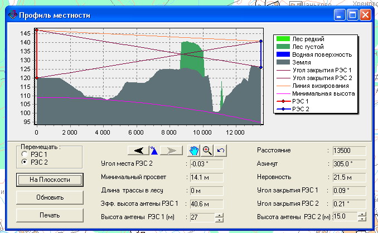The width and height of the screenshot is (378, 233).
Task: Click the Высота антены РЭС 2 input field
Action: point(345,217)
